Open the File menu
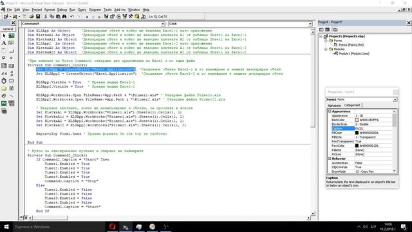This screenshot has width=412, height=232. tap(9, 10)
